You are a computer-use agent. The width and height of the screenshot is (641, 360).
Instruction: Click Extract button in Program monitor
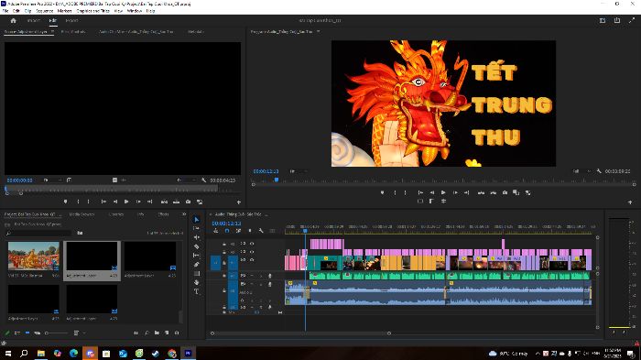(x=494, y=192)
